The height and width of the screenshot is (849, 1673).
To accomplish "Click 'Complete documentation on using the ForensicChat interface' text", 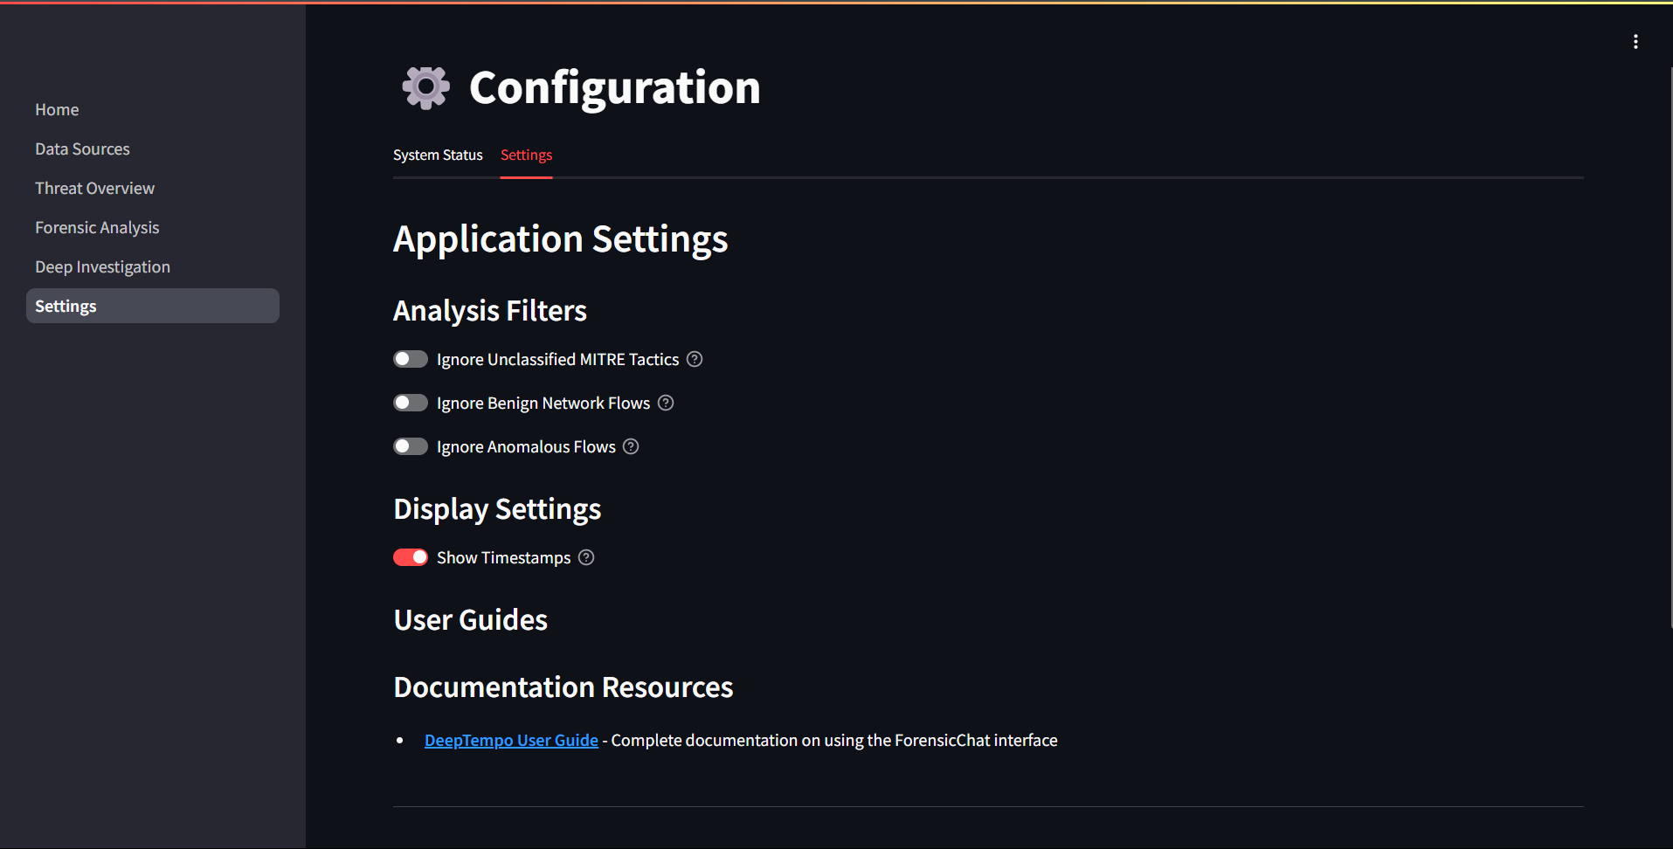I will click(x=834, y=741).
